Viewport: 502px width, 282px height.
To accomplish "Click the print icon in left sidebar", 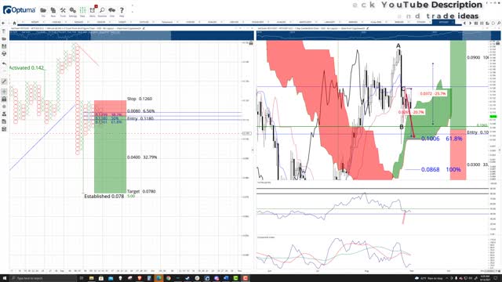I will (4, 53).
